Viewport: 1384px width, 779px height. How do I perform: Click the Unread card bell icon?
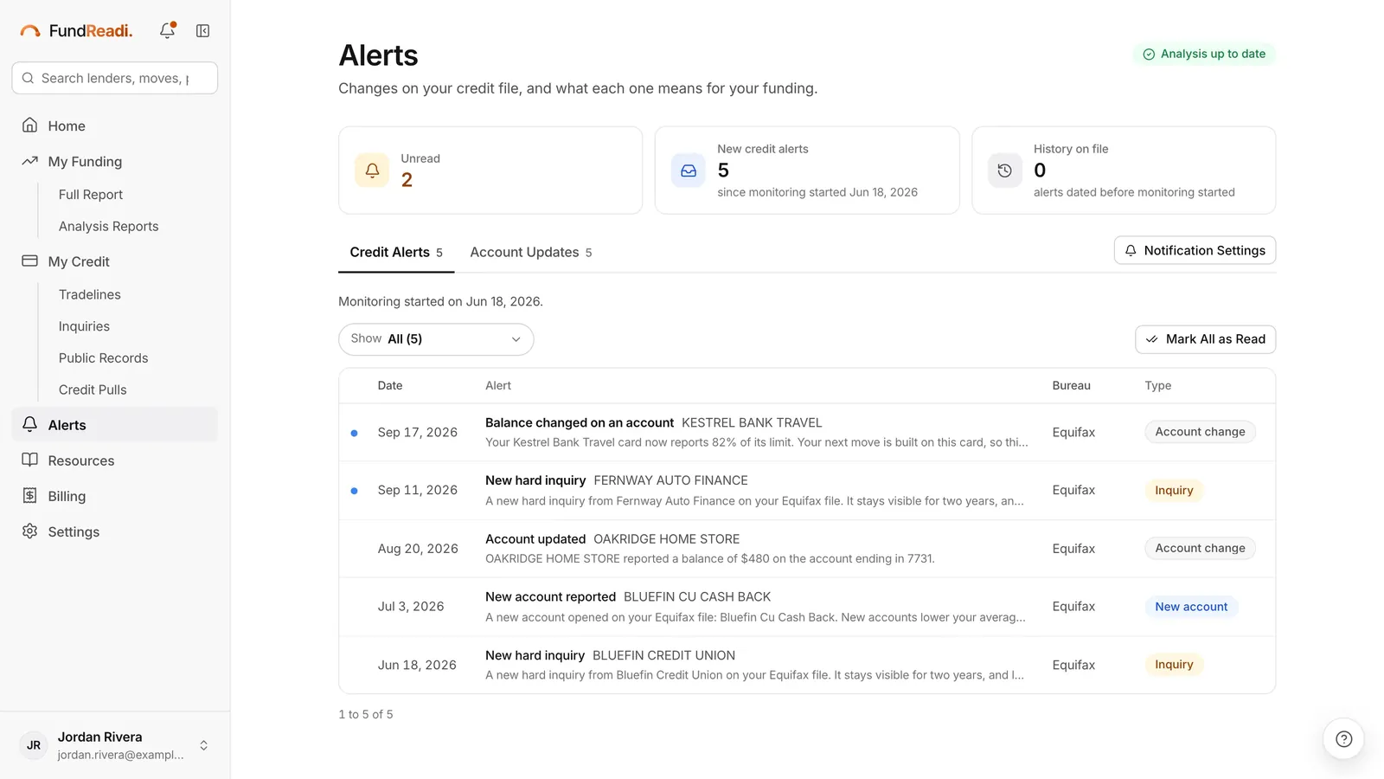pos(372,171)
